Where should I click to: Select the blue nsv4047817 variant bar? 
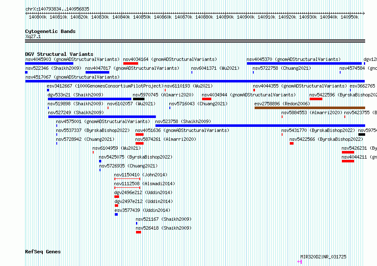point(97,72)
